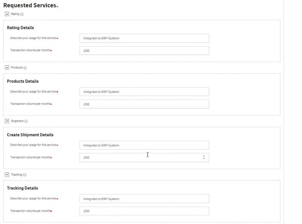Edit the Create Shipment usage description field

tap(144, 145)
